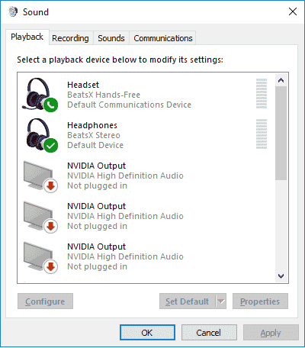305x348 pixels.
Task: Select 'Default Communications Device' text
Action: [x=129, y=105]
